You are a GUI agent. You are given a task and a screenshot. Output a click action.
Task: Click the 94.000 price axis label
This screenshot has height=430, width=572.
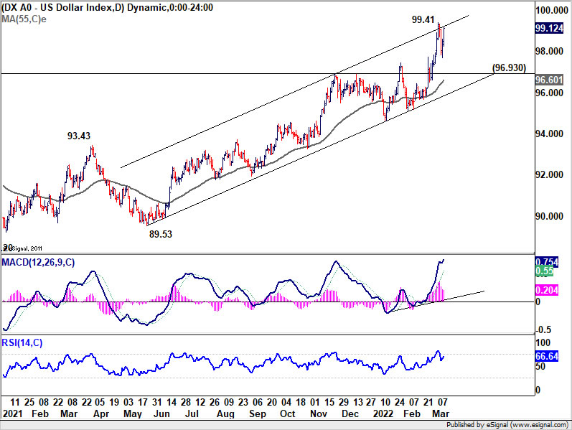tap(549, 134)
